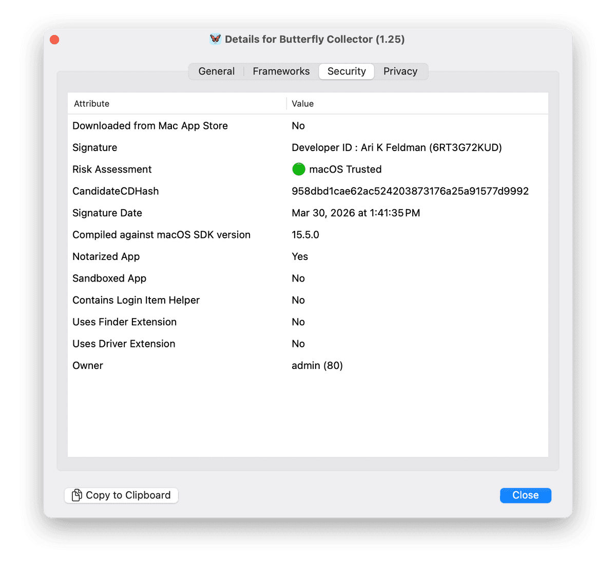Click the blue Close button
Image resolution: width=616 pixels, height=576 pixels.
pyautogui.click(x=525, y=495)
